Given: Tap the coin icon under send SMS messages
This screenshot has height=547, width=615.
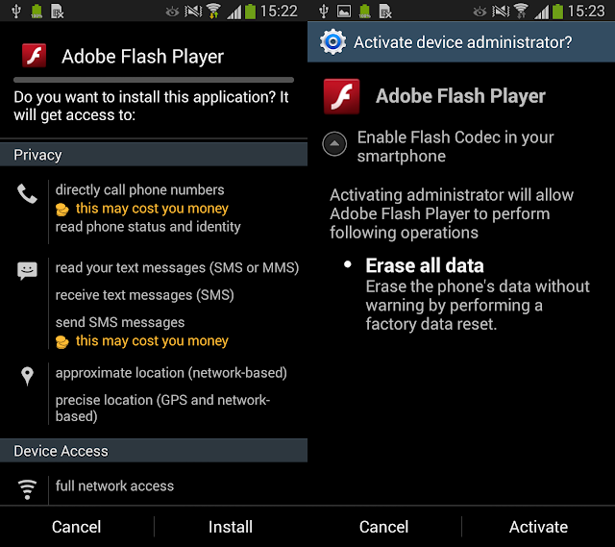Looking at the screenshot, I should pos(61,342).
